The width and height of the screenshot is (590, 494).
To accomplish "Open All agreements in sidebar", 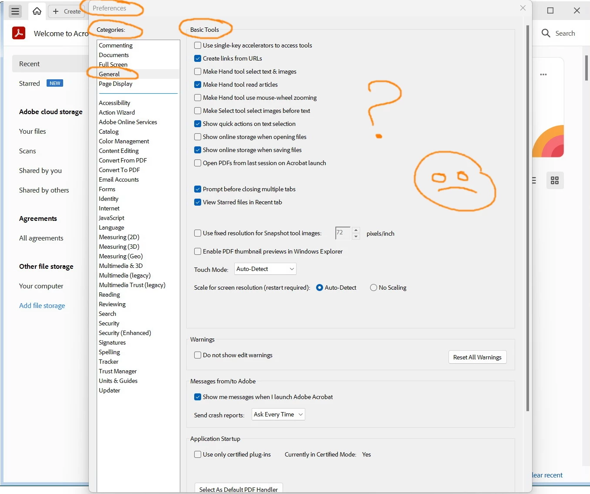I will point(41,238).
